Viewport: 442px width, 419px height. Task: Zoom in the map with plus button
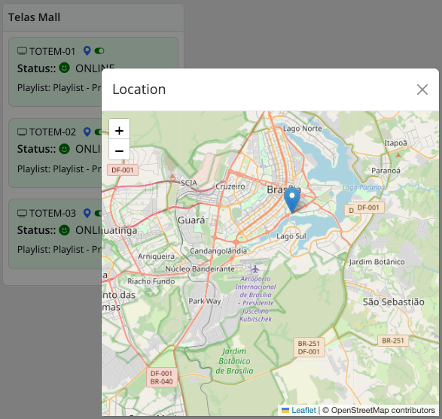(119, 130)
